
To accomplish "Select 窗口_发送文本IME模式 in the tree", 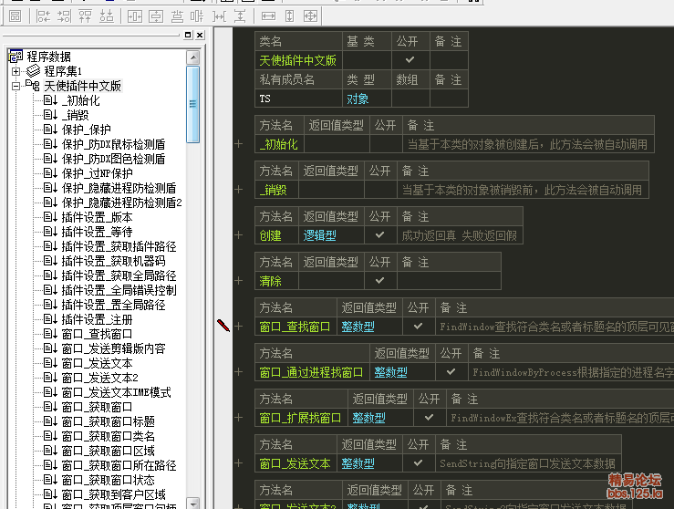I will coord(116,392).
